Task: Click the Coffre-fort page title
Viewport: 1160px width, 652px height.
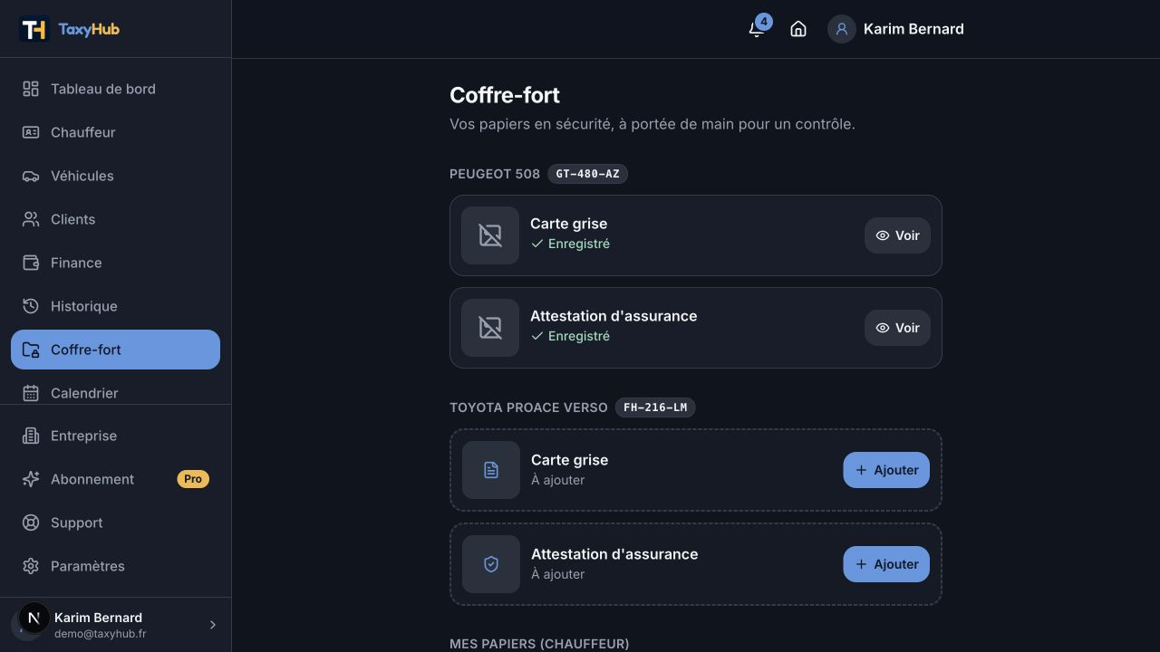Action: [x=505, y=95]
